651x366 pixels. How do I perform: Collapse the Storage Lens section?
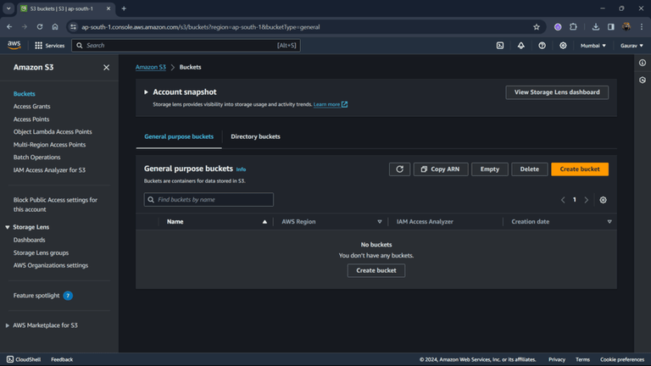point(8,227)
